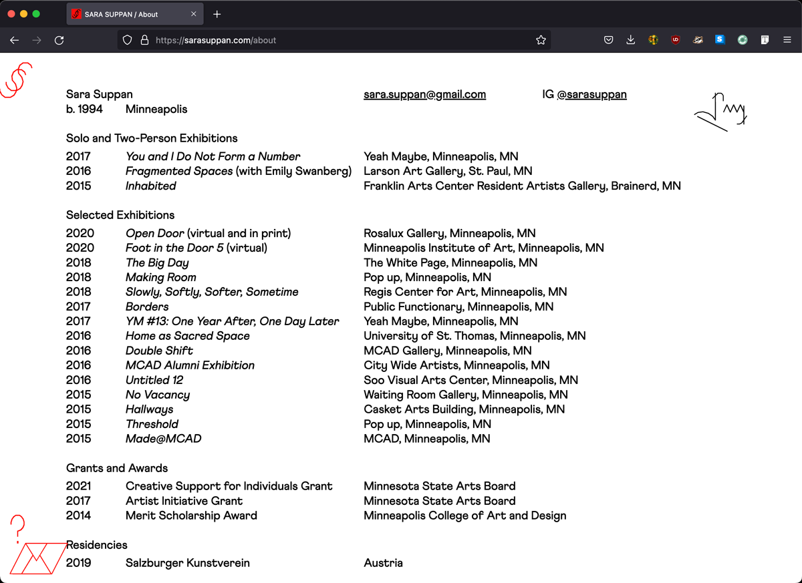View site security lock information
The height and width of the screenshot is (583, 802).
(x=144, y=40)
